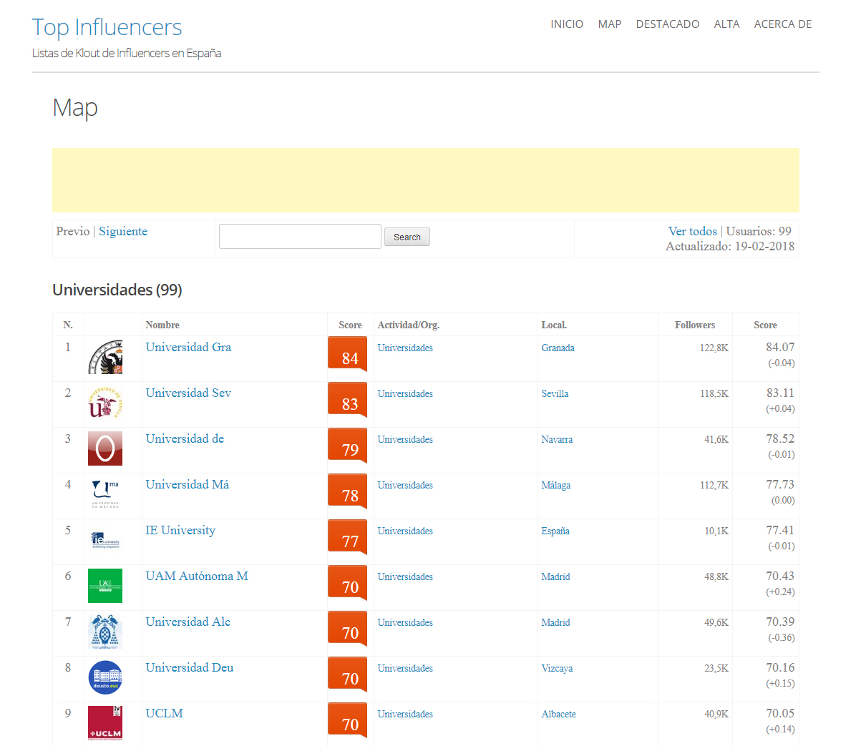This screenshot has width=861, height=746.
Task: Click the Local. column header
Action: click(x=554, y=325)
